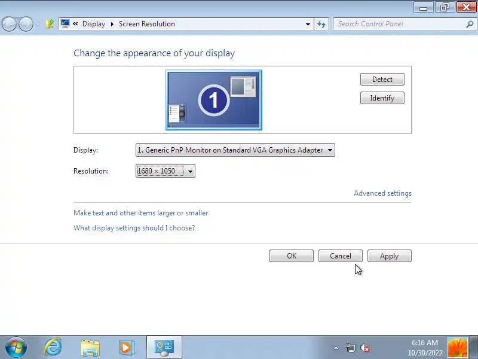The height and width of the screenshot is (359, 478).
Task: Click the Apply button
Action: (390, 256)
